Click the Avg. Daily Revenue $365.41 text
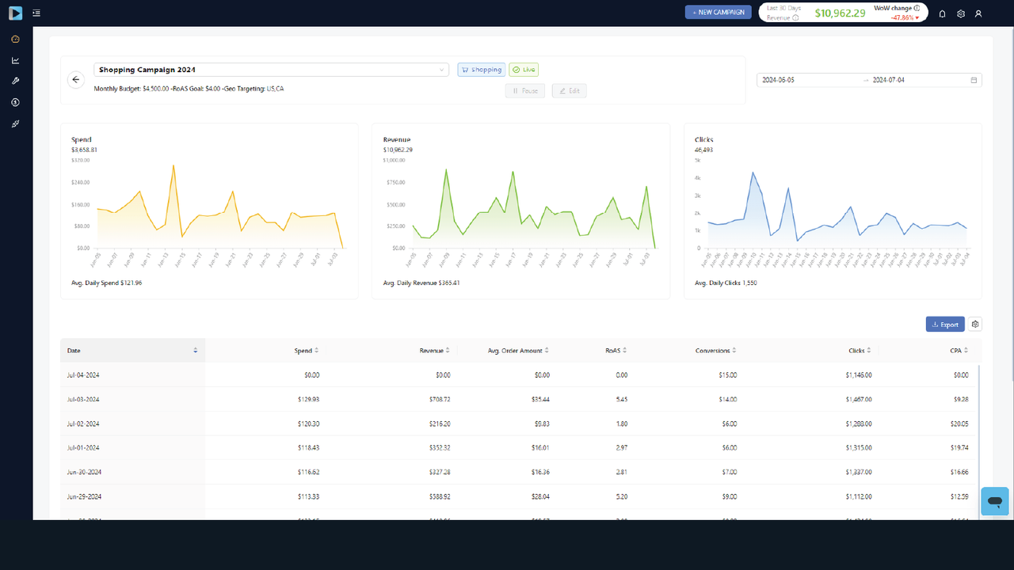This screenshot has width=1014, height=570. coord(421,283)
